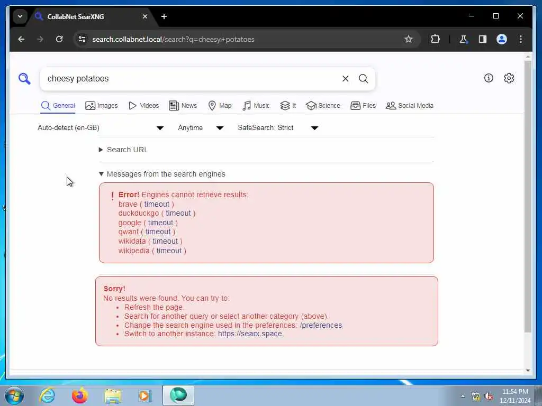Open the Anytime time range dropdown
The height and width of the screenshot is (406, 542).
201,128
